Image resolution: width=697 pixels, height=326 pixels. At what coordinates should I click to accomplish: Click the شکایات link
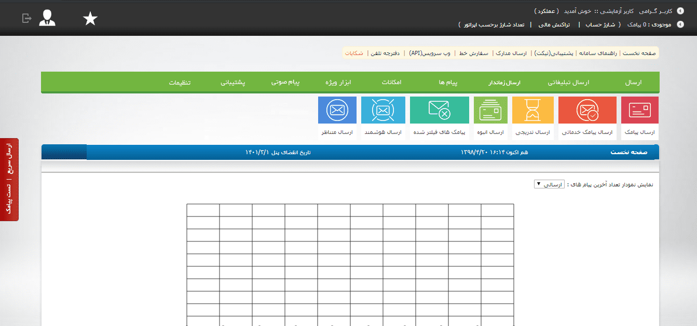point(354,53)
